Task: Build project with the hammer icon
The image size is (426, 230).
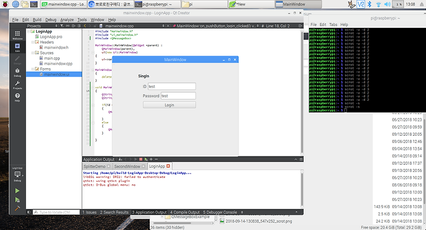Action: tap(17, 209)
